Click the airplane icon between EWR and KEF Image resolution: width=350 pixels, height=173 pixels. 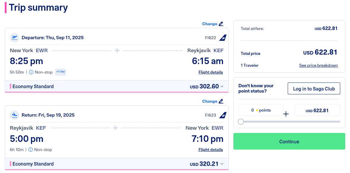click(117, 50)
